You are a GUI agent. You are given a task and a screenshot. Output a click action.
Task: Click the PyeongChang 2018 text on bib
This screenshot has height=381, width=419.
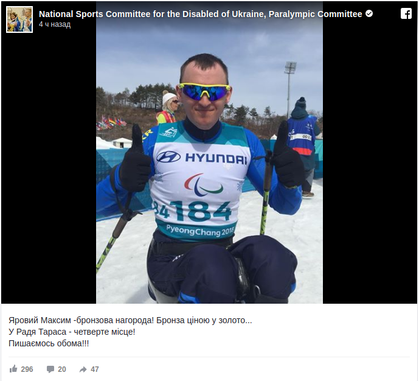(200, 231)
